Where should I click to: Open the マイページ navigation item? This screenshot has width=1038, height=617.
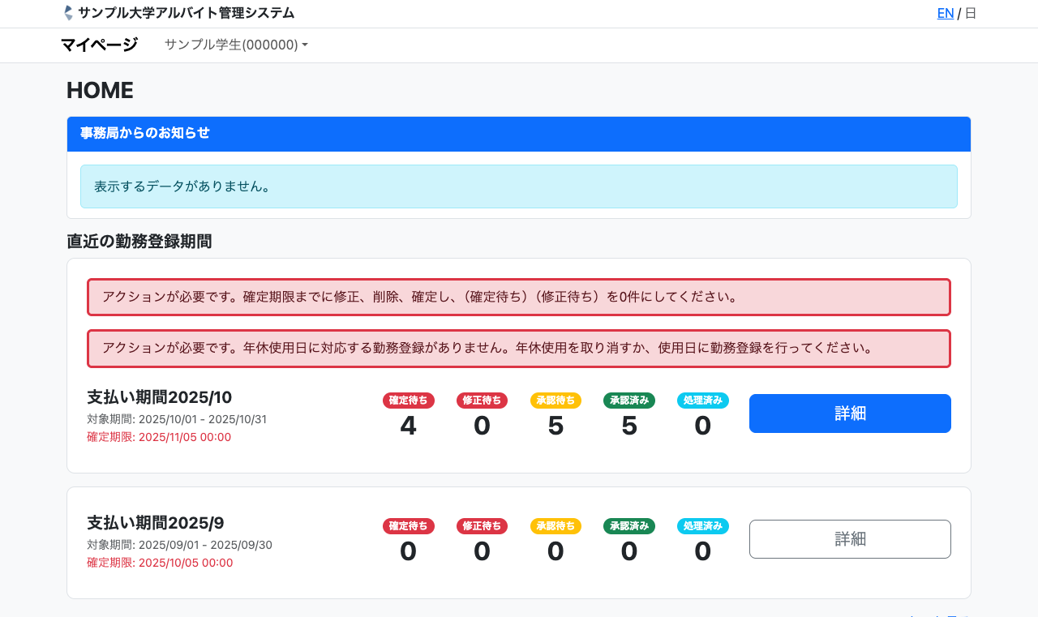(x=99, y=45)
